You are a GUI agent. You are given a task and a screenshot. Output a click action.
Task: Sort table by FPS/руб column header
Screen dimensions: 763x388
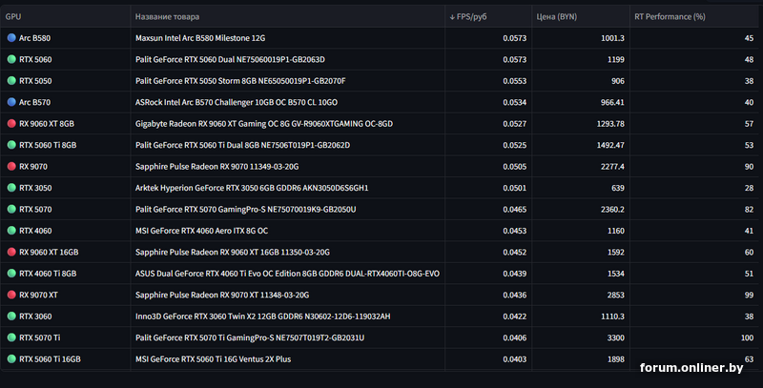pos(482,16)
